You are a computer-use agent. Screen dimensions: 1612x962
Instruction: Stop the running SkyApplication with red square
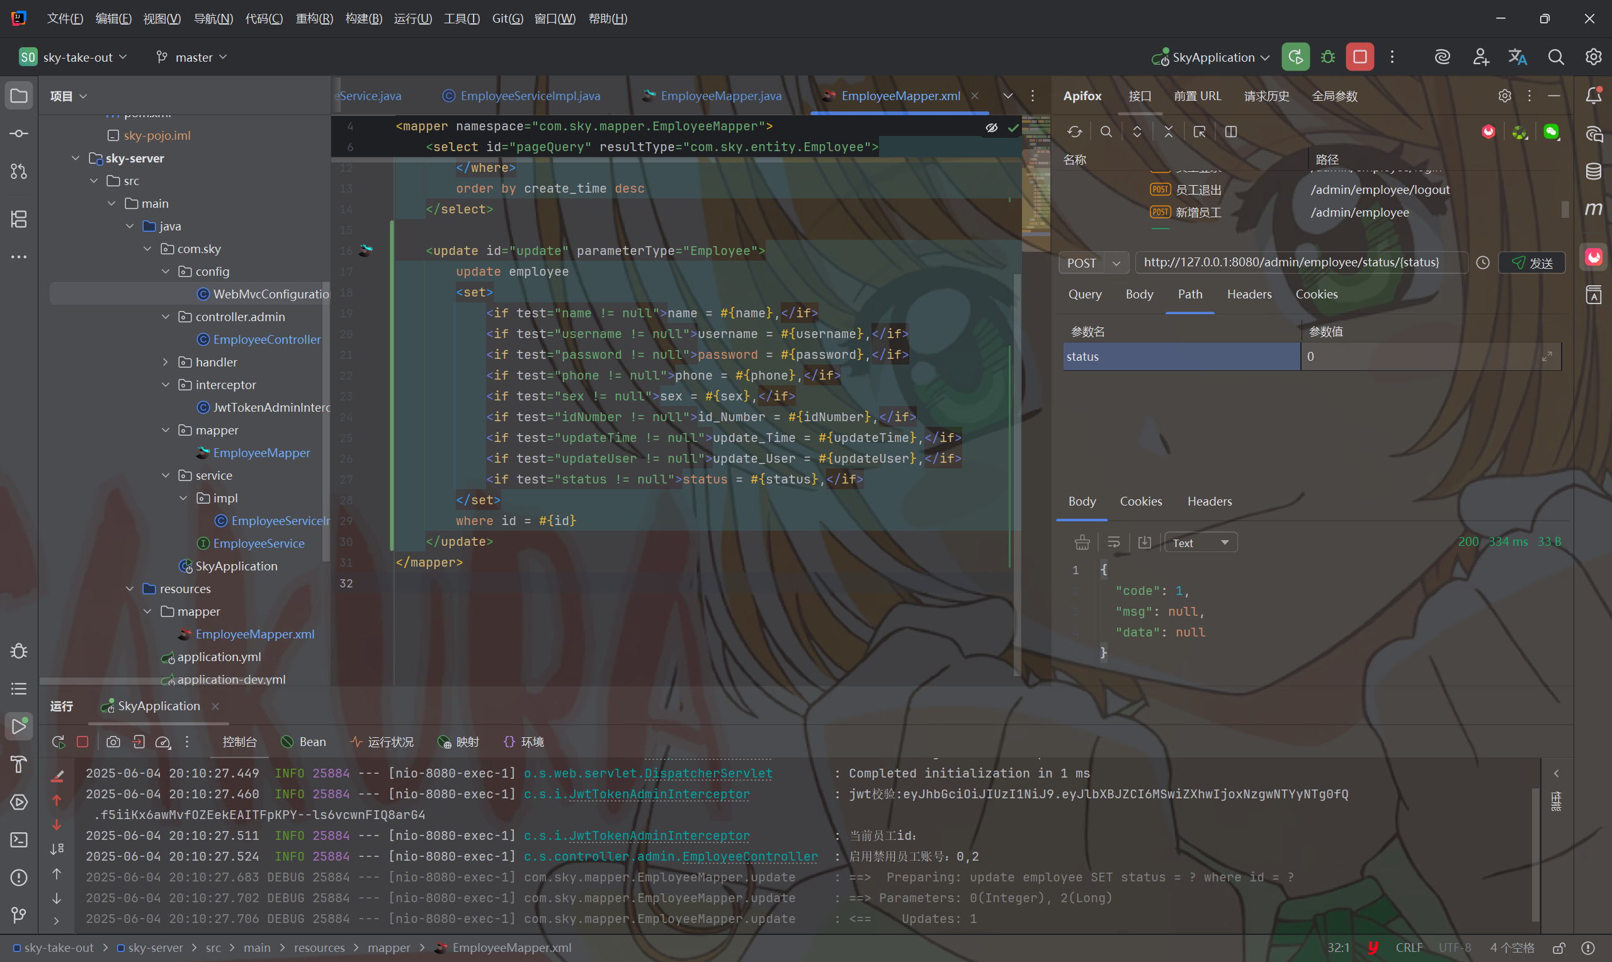tap(1359, 57)
